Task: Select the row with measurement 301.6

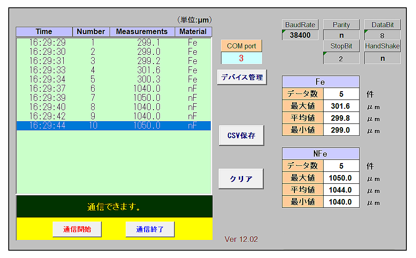Action: (x=113, y=70)
